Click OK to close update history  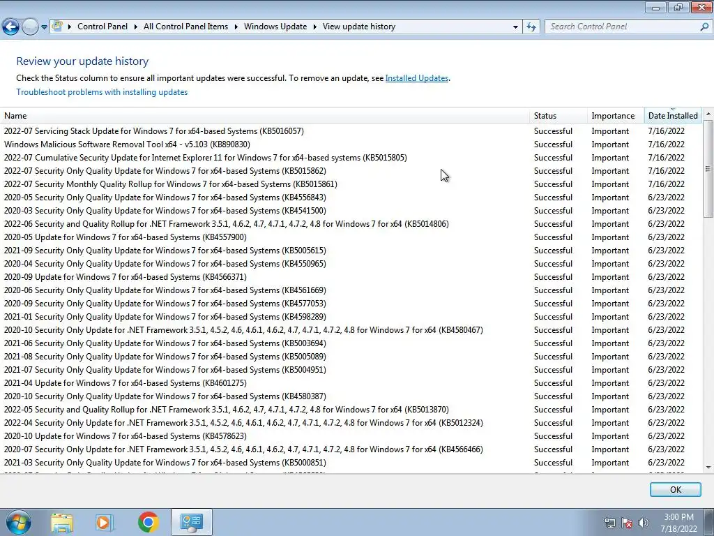(675, 489)
